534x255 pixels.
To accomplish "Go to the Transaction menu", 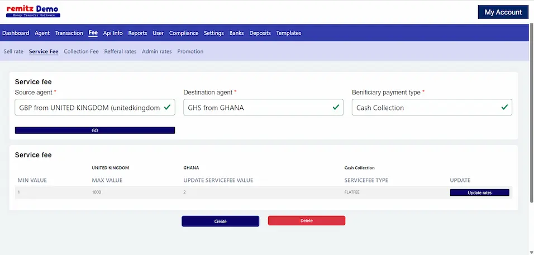I will coord(69,33).
